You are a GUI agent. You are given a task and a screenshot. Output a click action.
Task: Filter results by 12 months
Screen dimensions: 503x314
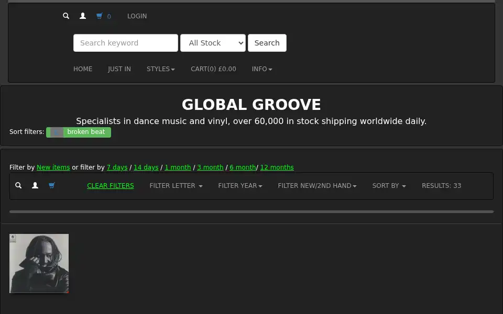coord(277,167)
